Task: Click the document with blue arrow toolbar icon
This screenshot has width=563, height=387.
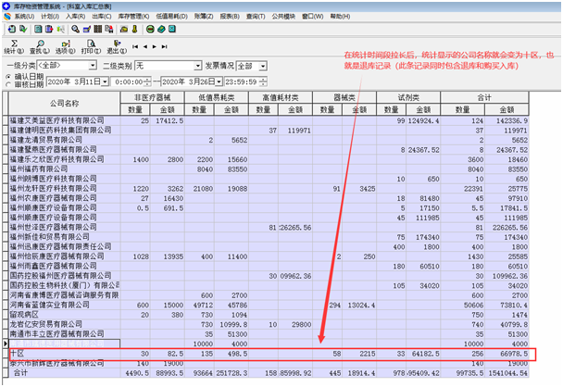Action: coord(12,29)
